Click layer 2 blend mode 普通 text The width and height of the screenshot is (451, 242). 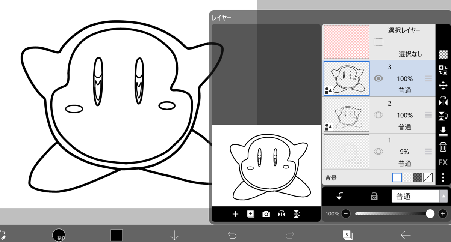pos(405,127)
